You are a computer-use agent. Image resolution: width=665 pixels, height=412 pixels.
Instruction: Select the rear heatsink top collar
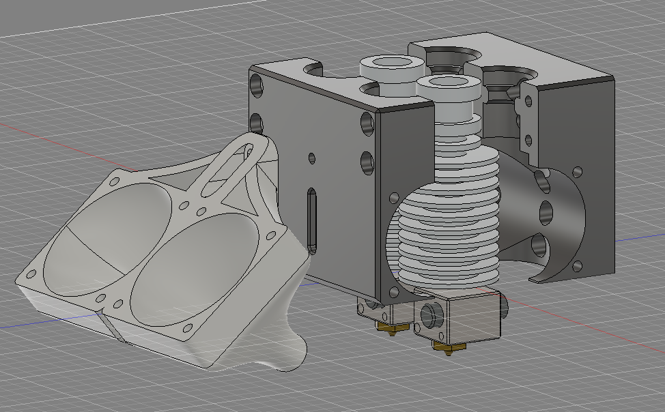click(393, 70)
